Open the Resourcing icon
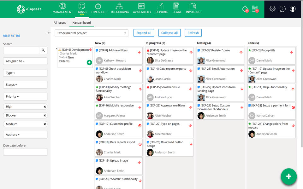This screenshot has width=303, height=189. (x=119, y=6)
